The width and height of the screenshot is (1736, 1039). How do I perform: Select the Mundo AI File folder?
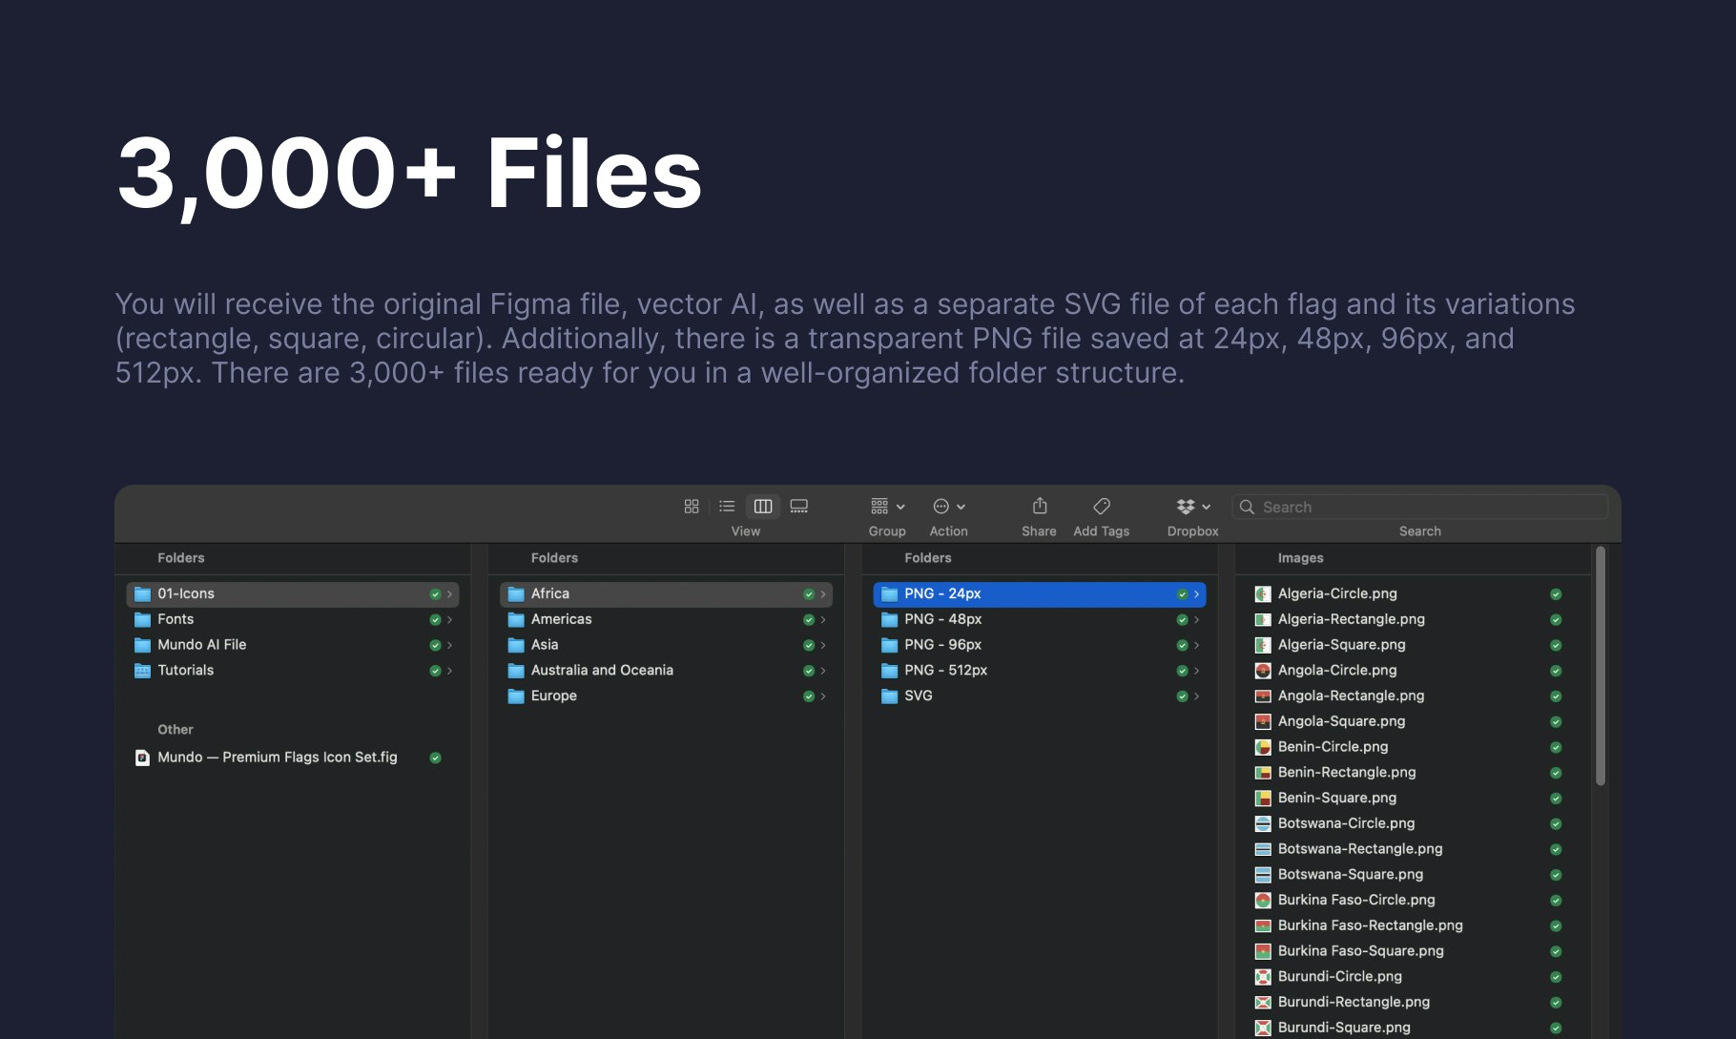tap(293, 645)
